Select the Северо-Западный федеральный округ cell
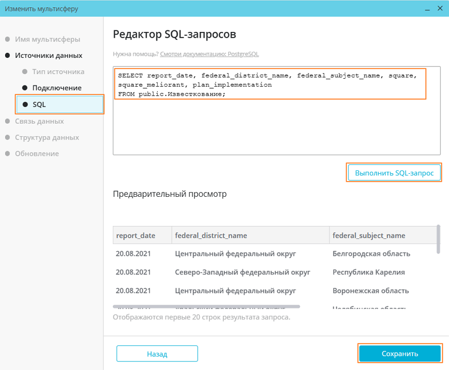 point(242,272)
